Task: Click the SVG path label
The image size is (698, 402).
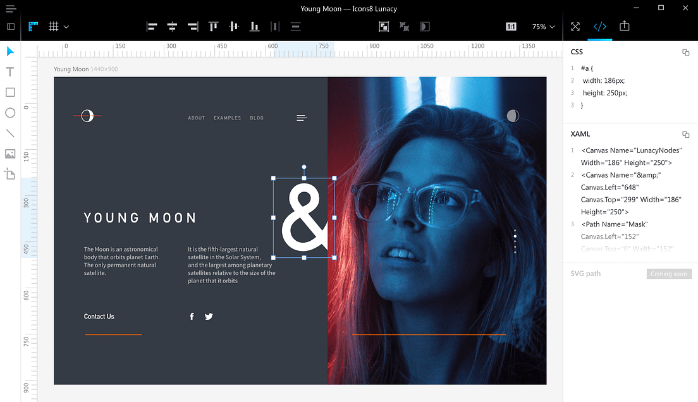Action: pyautogui.click(x=585, y=273)
